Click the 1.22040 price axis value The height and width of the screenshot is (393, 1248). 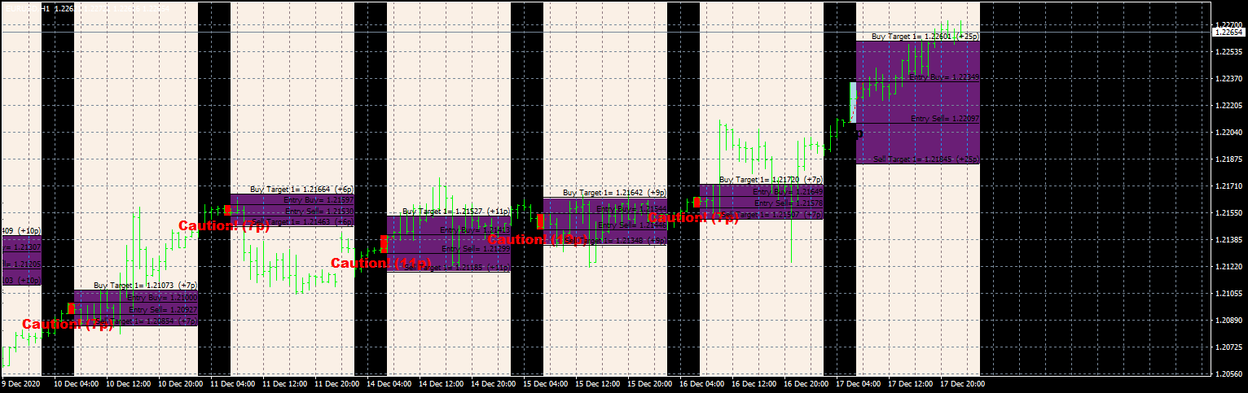pyautogui.click(x=1228, y=133)
